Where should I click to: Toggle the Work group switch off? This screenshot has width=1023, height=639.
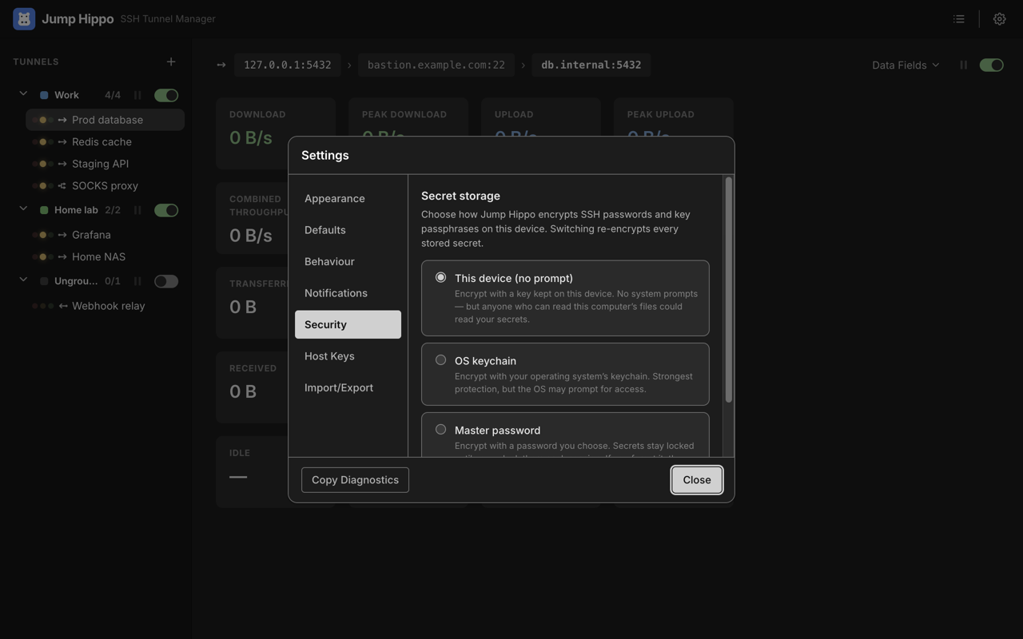166,95
